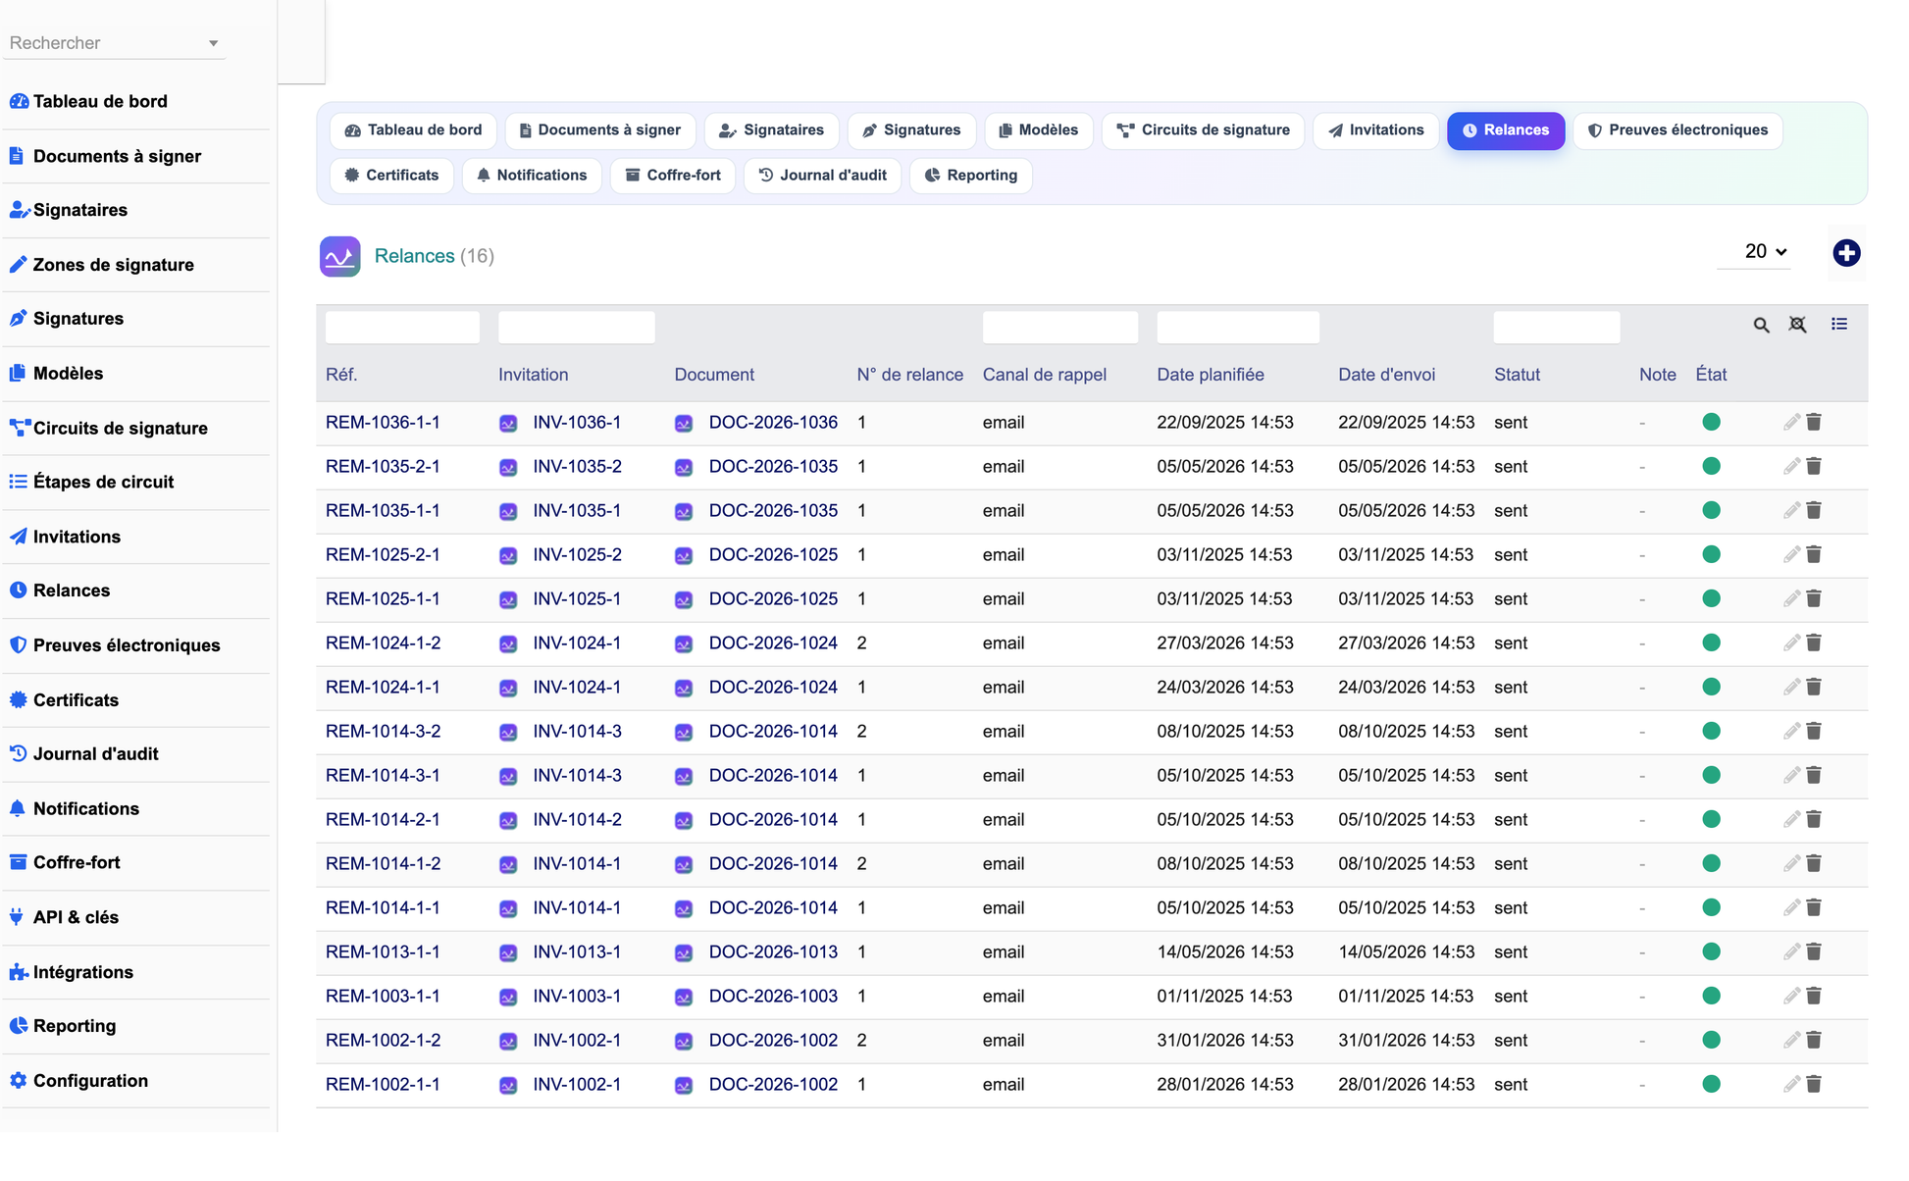Click the Date planifiée filter field
Image resolution: width=1909 pixels, height=1181 pixels.
1237,328
